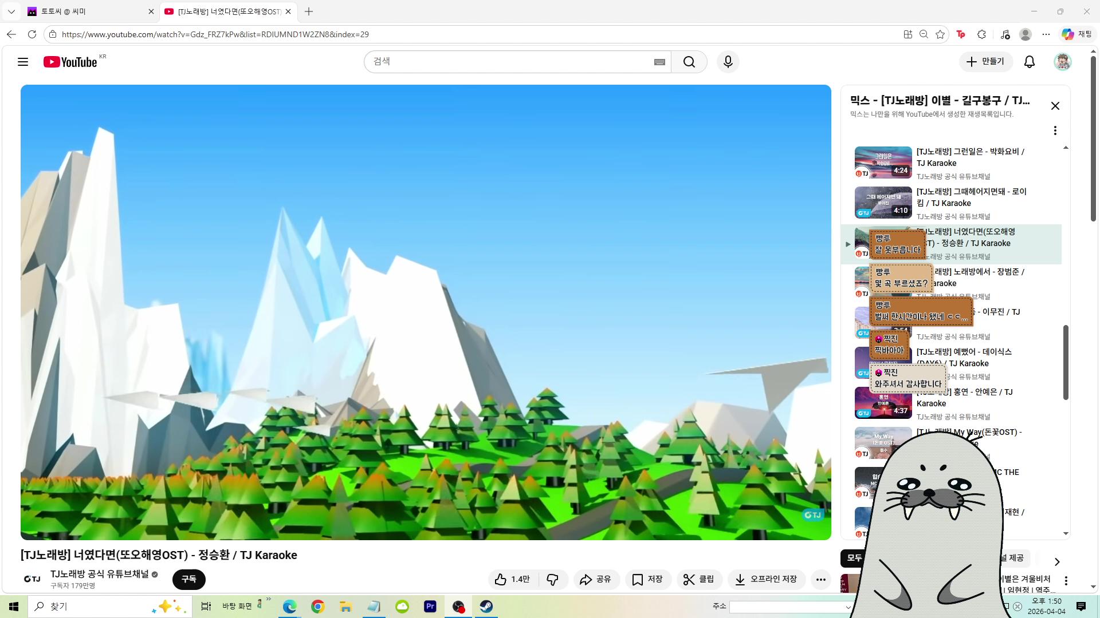This screenshot has height=618, width=1100.
Task: Share the video
Action: [x=595, y=580]
